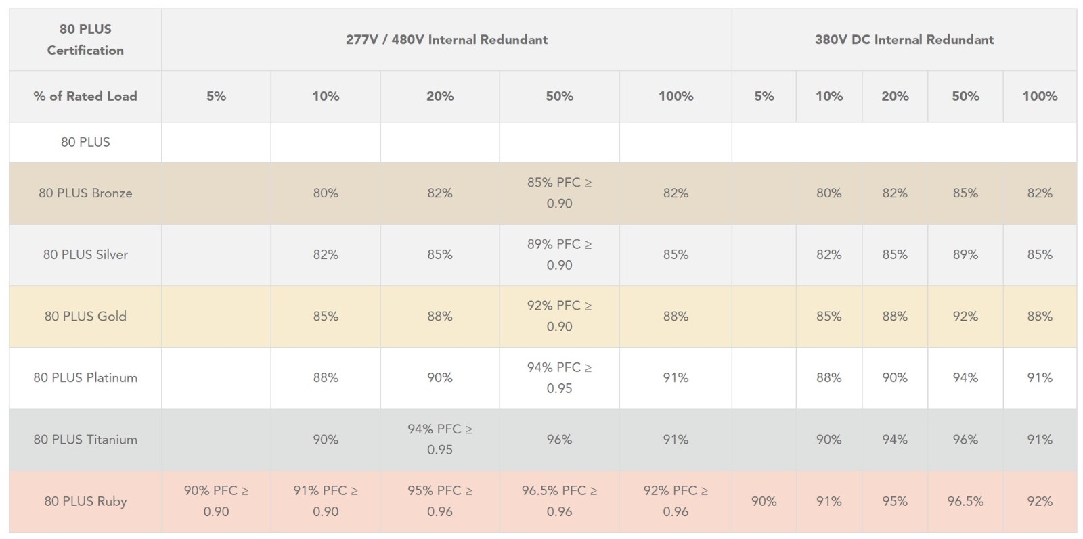This screenshot has height=539, width=1083.
Task: Select the 80 PLUS Ruby row label
Action: click(85, 501)
